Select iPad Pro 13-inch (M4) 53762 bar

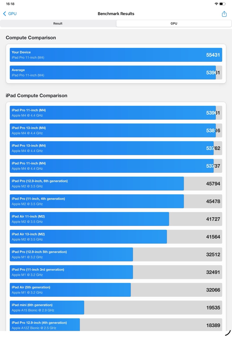(x=116, y=148)
